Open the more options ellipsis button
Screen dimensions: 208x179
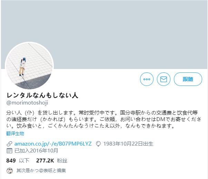point(147,79)
